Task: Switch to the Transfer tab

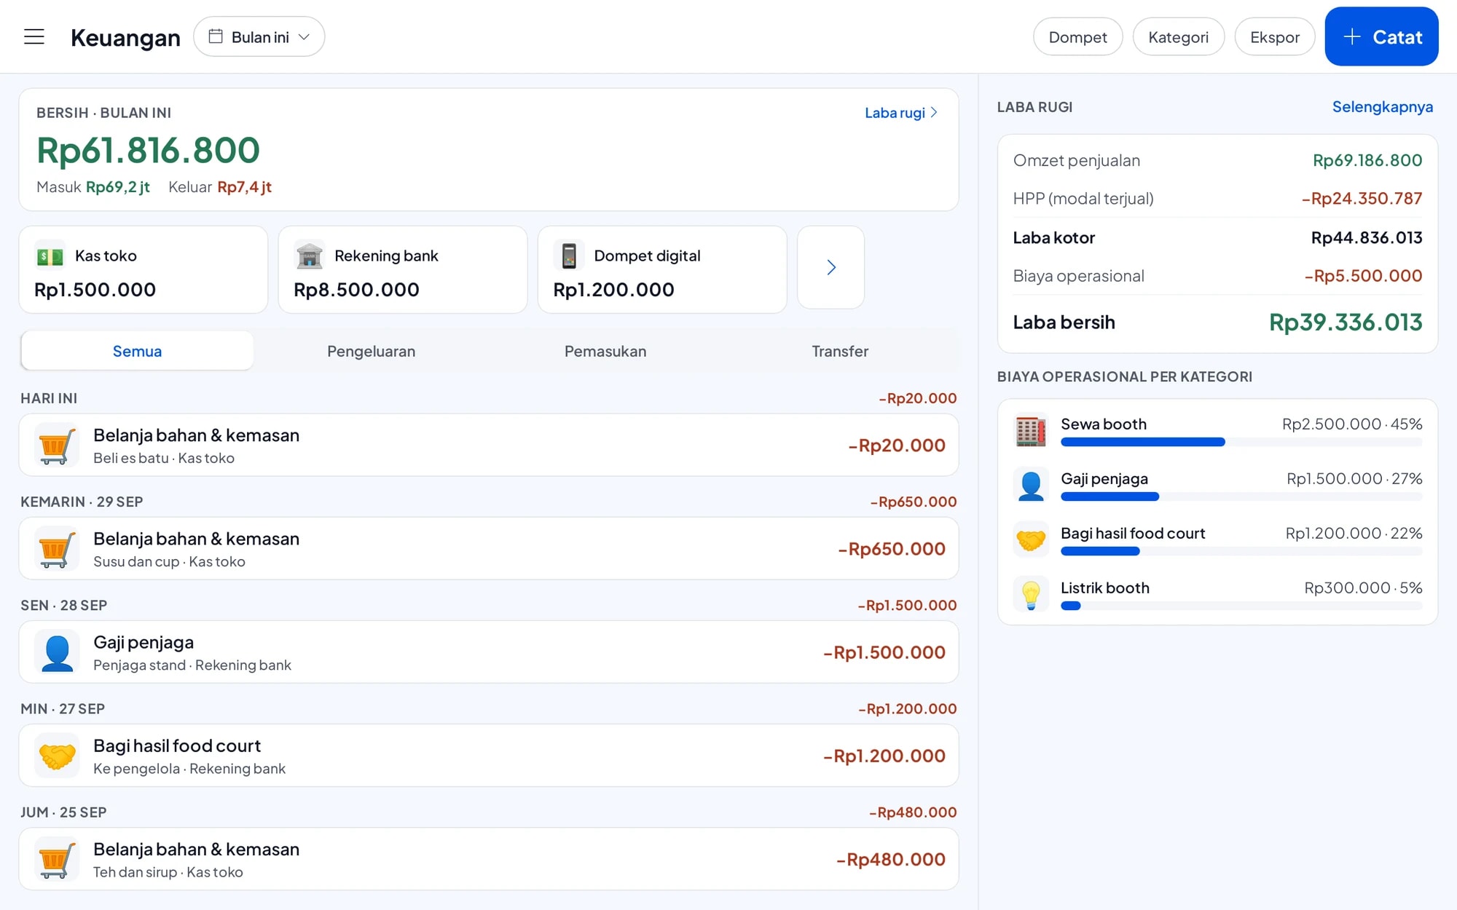Action: point(840,351)
